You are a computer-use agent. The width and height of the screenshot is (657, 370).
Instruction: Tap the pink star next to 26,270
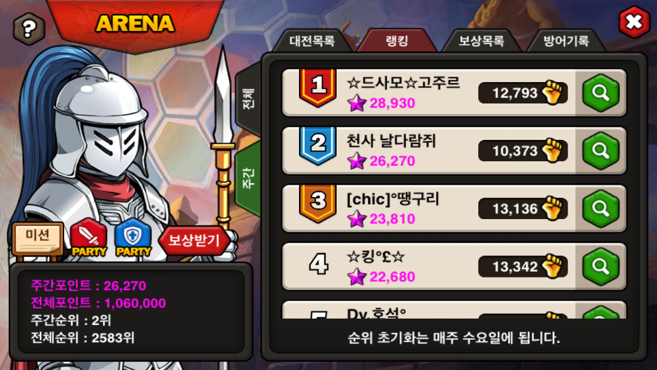tap(357, 161)
